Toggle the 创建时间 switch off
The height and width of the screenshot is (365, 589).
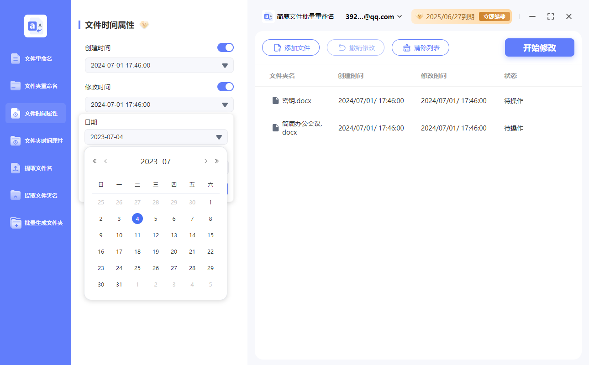coord(225,47)
